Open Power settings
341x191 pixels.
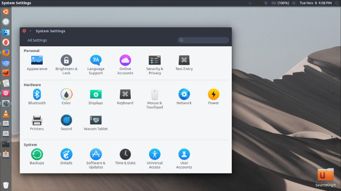214,97
